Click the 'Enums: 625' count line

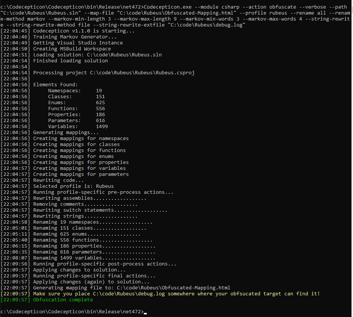pyautogui.click(x=53, y=103)
